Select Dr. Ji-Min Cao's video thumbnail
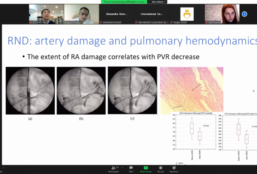This screenshot has width=257, height=174. tap(46, 14)
